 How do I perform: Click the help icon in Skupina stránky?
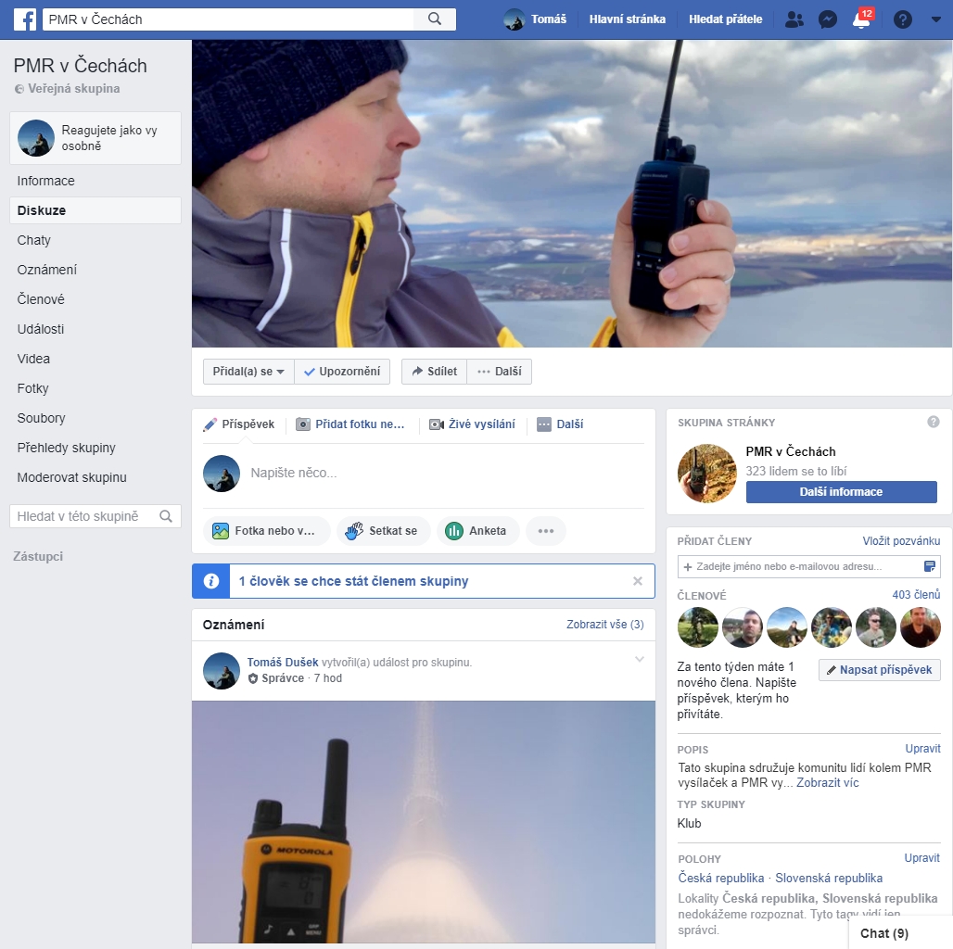pos(934,422)
